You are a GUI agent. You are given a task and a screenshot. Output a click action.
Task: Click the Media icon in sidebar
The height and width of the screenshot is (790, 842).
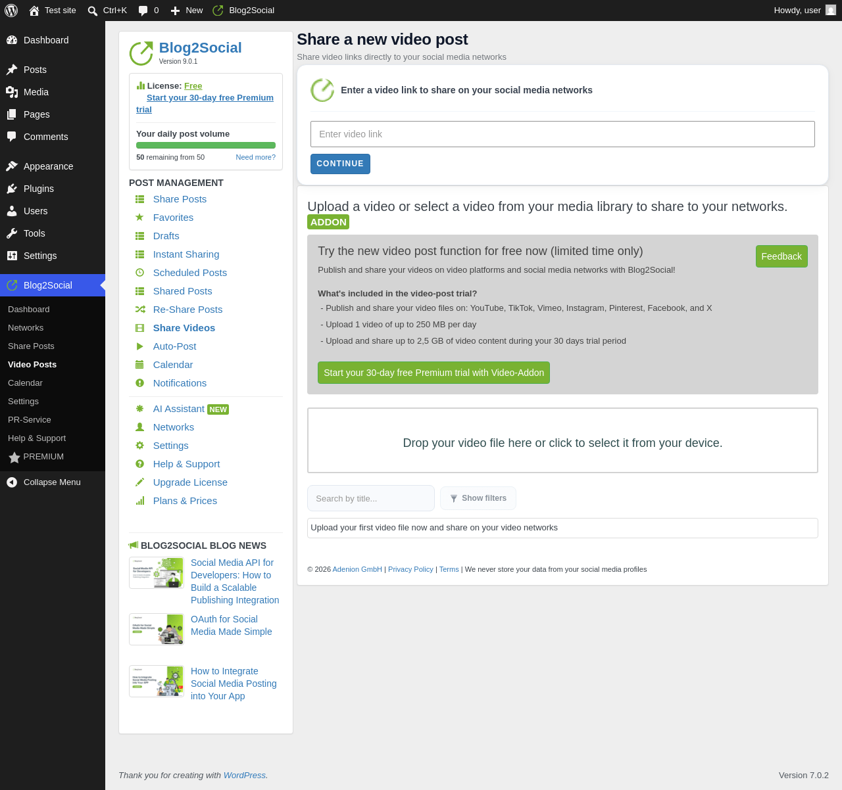click(12, 92)
